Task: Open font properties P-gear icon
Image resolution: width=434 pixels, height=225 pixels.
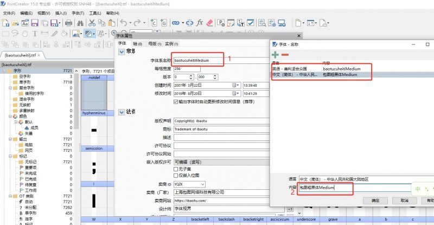Action: pyautogui.click(x=221, y=23)
